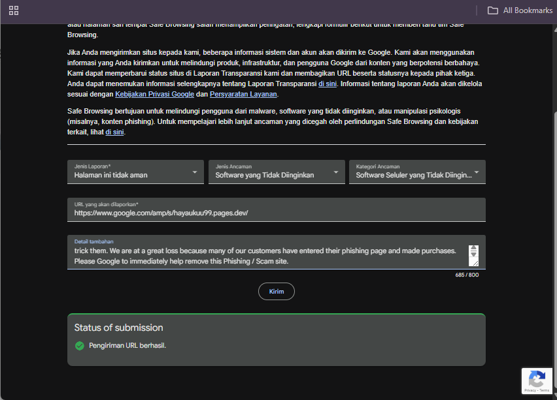This screenshot has height=400, width=557.
Task: Follow the 'di sini' link for Laporan Transparansi
Action: point(328,84)
